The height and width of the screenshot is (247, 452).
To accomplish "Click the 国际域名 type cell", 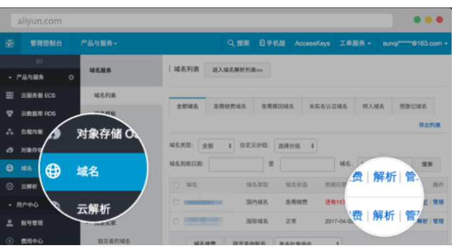I will 257,221.
